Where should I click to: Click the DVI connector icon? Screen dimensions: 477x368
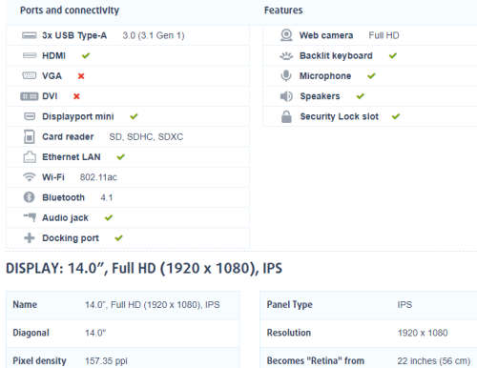pyautogui.click(x=30, y=96)
